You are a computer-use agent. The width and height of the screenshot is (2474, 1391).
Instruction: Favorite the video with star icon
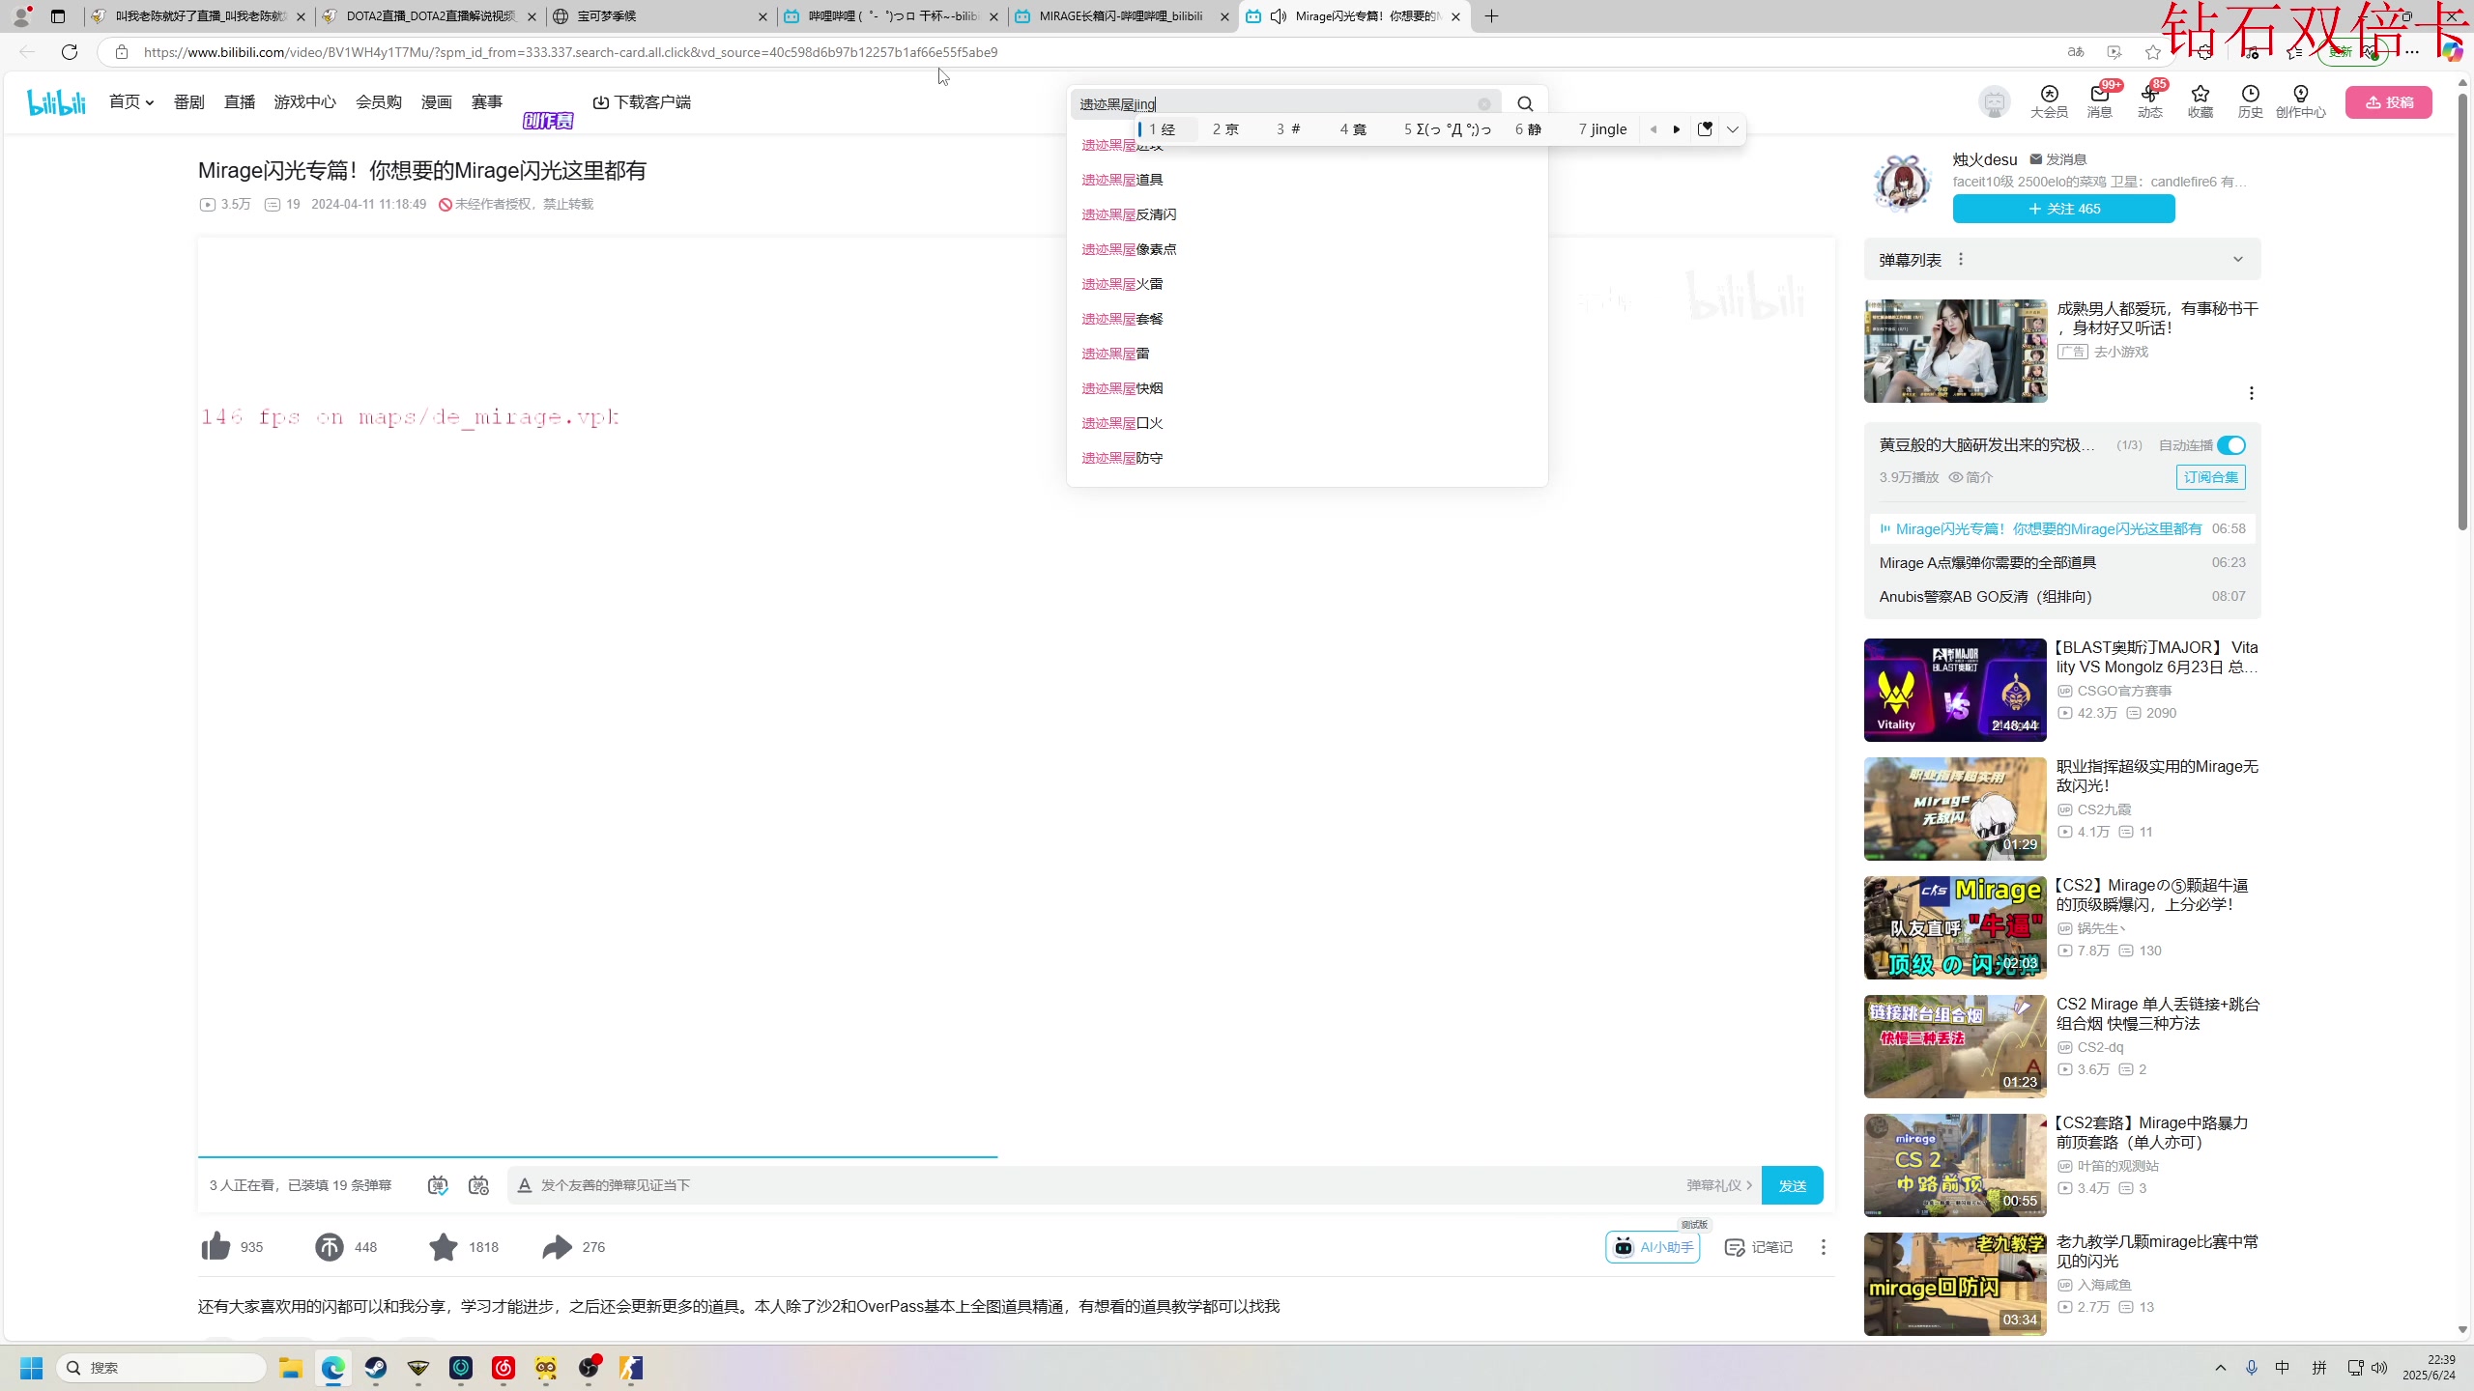click(x=444, y=1247)
